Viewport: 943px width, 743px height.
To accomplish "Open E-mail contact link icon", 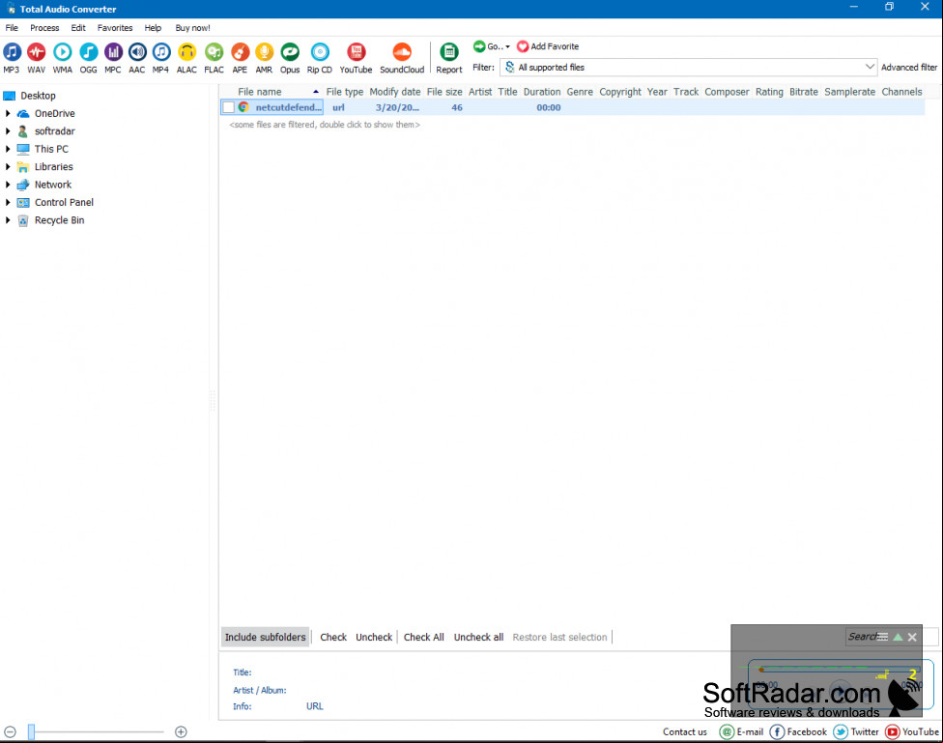I will pos(727,731).
